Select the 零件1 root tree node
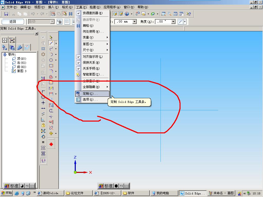Screen dimensions: 263x197 [10, 54]
